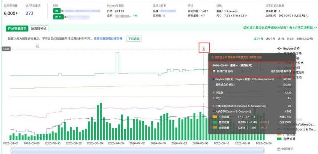The height and width of the screenshot is (154, 318).
Task: Select the 近2年 time range
Action: coord(290,39)
